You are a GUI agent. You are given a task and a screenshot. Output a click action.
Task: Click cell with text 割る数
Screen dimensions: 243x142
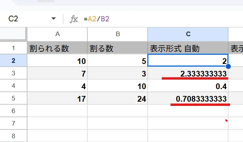point(117,48)
